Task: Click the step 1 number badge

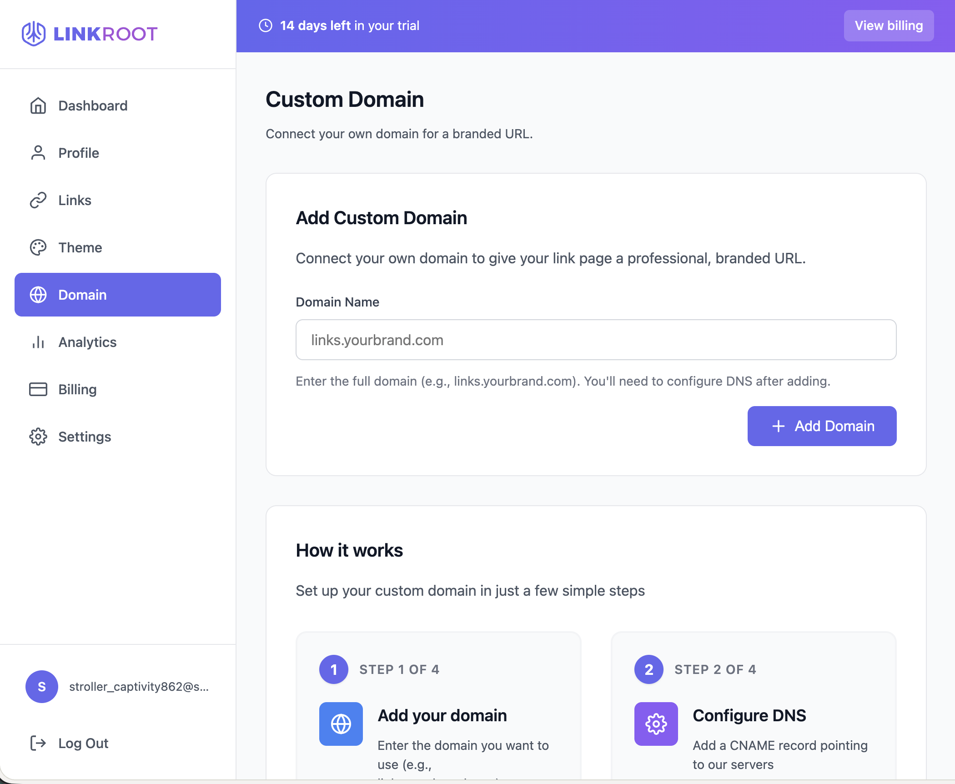Action: click(x=334, y=669)
